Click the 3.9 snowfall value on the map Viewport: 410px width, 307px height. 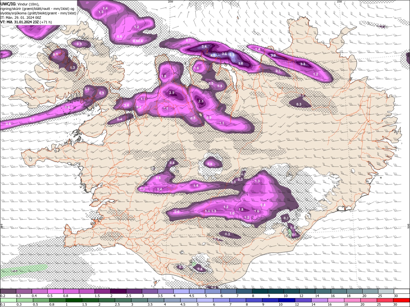click(273, 55)
